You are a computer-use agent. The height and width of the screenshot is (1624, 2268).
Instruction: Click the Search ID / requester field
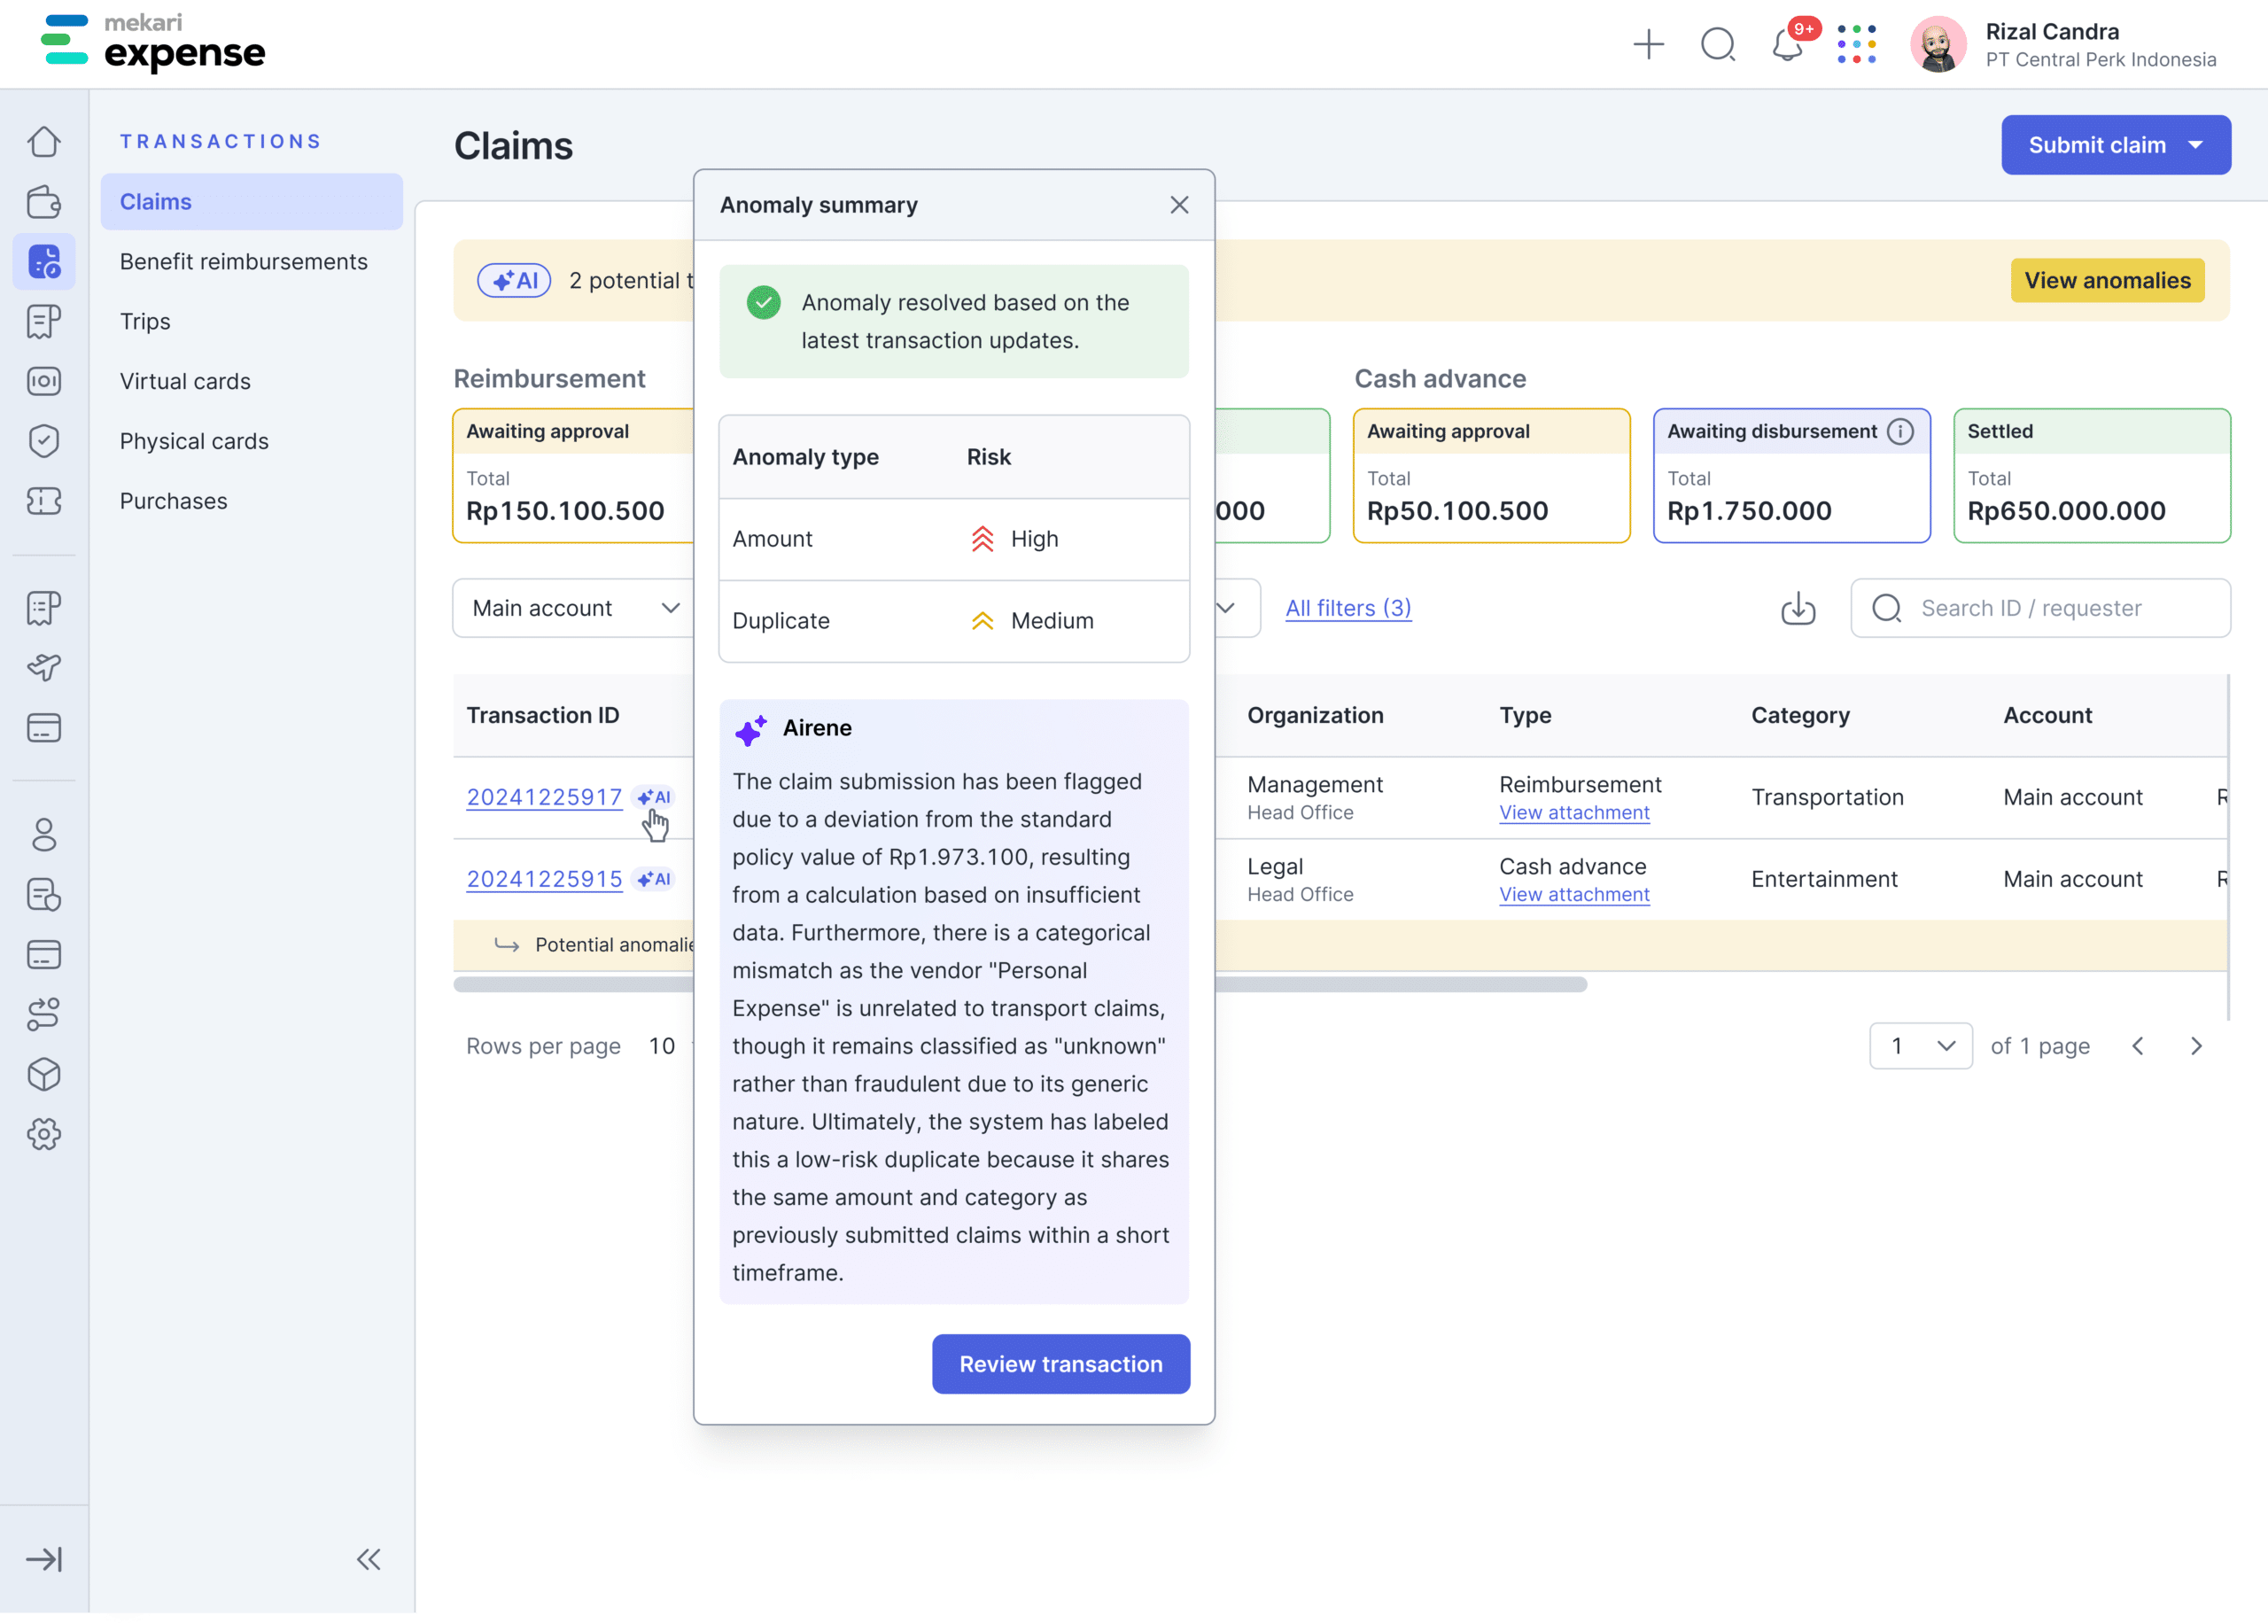tap(2040, 608)
